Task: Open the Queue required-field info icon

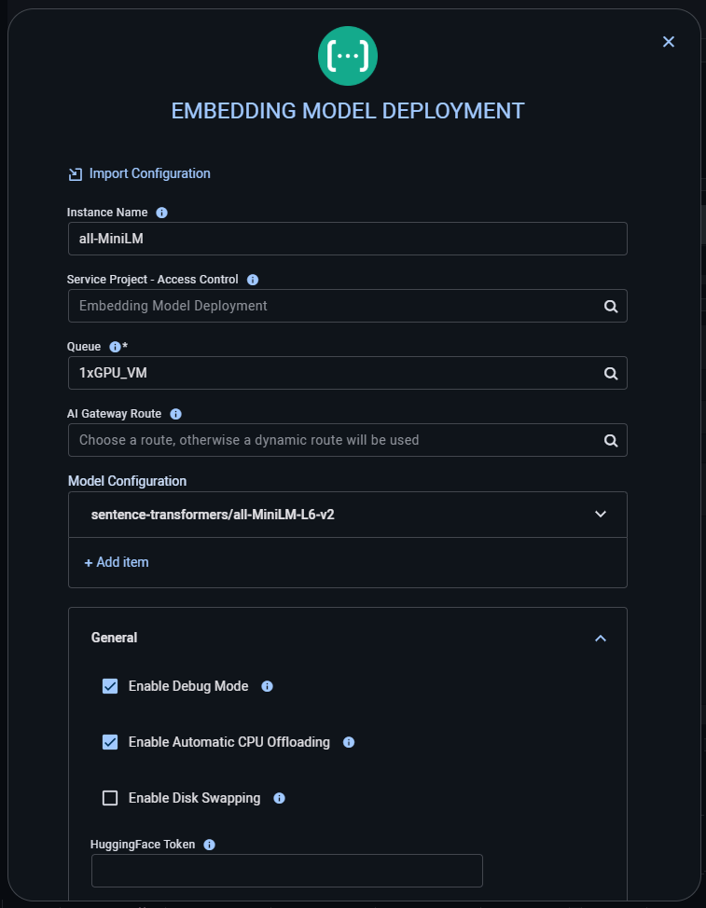Action: click(113, 347)
